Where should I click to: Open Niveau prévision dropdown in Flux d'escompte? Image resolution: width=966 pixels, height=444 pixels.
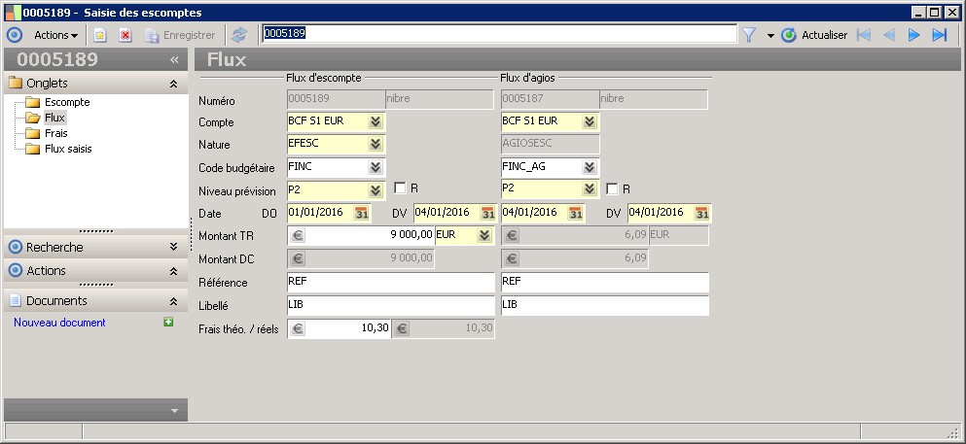pos(376,189)
